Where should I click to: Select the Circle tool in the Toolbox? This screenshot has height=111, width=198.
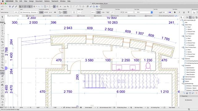(2, 90)
